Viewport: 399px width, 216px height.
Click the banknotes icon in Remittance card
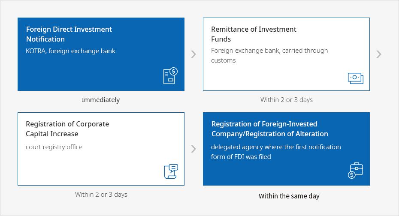pos(356,78)
